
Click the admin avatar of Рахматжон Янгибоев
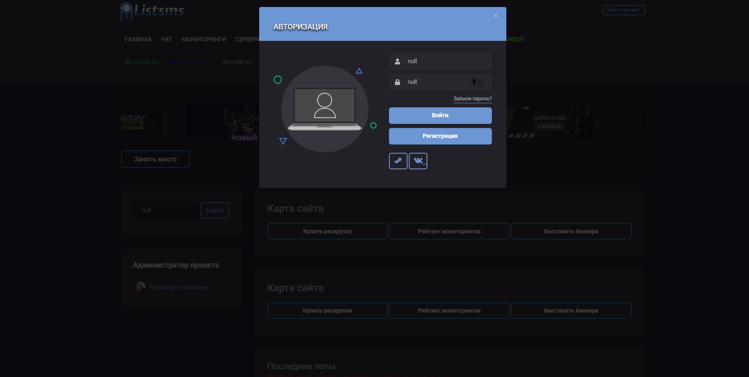(139, 287)
